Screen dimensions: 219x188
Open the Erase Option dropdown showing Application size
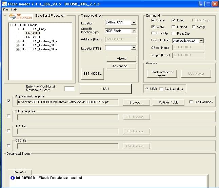point(201,41)
